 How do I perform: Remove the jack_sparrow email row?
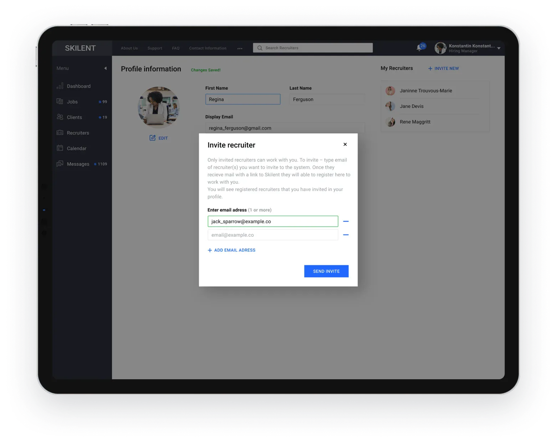(x=346, y=221)
